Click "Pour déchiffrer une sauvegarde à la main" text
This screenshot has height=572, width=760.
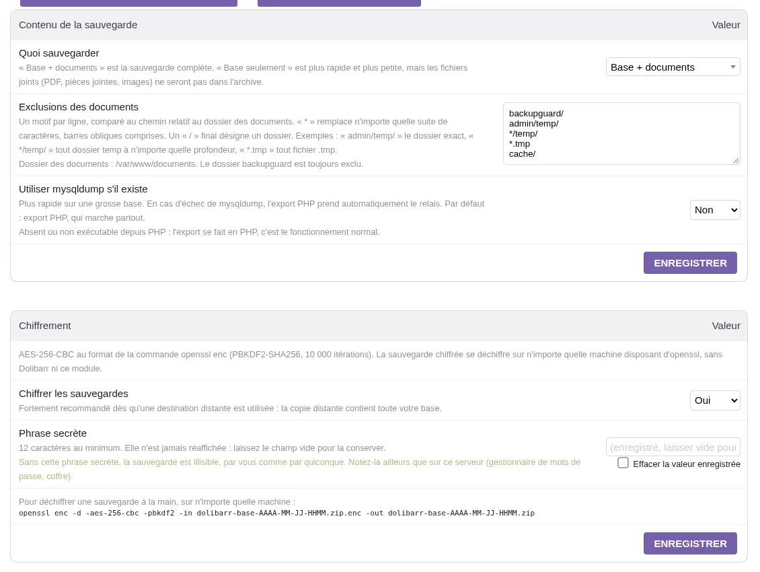[157, 501]
